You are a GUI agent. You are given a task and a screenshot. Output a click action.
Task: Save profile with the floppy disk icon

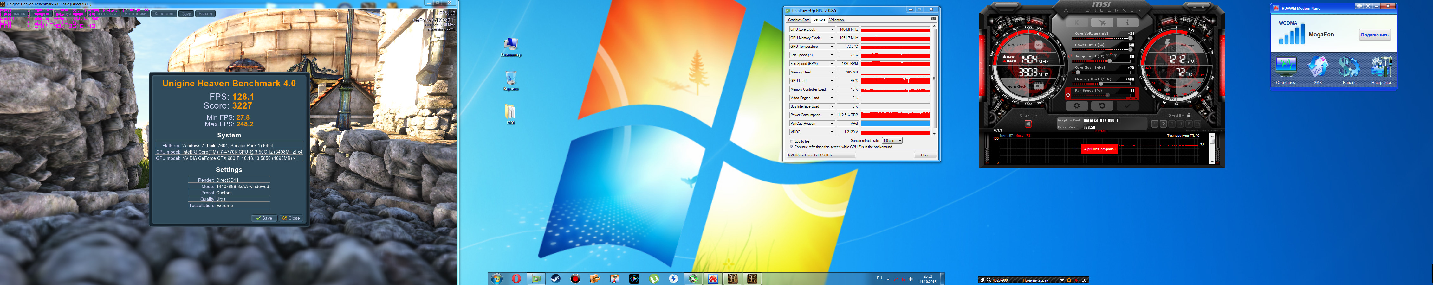click(x=1198, y=124)
